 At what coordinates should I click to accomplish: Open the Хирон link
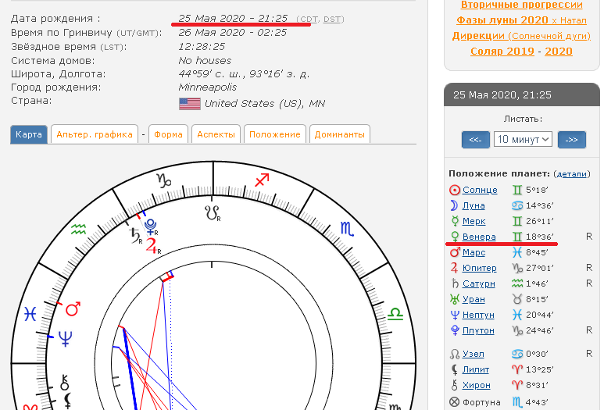coord(477,385)
